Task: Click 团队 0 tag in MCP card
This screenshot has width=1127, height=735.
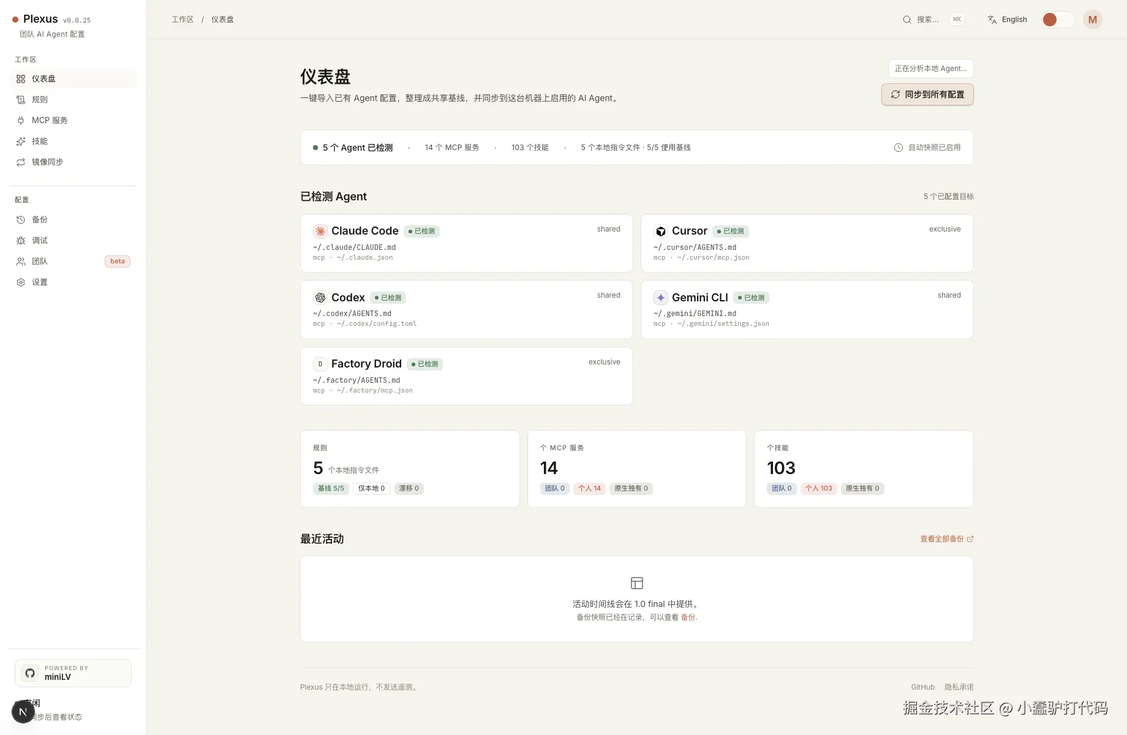Action: pos(555,489)
